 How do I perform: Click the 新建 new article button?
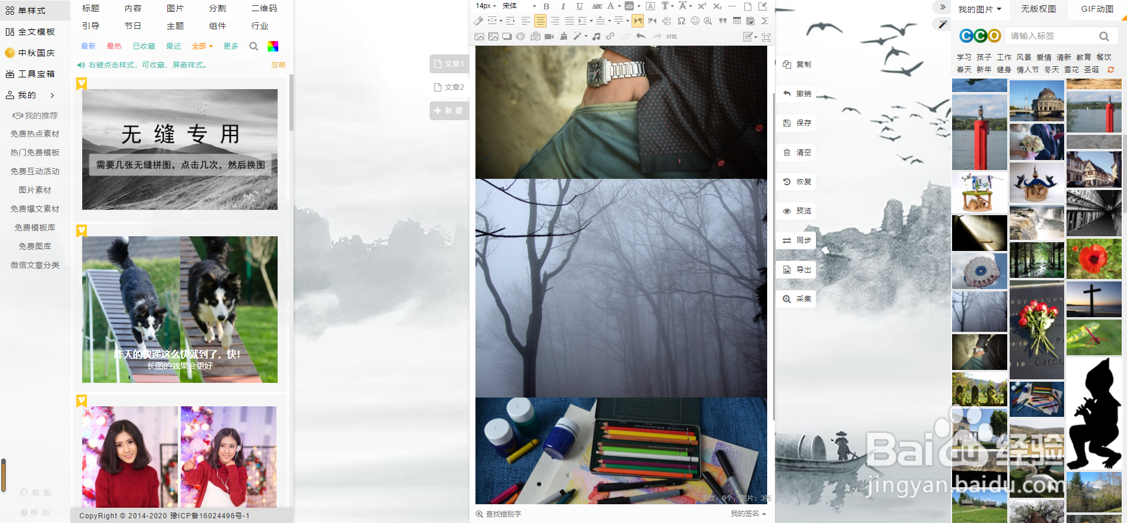tap(450, 111)
